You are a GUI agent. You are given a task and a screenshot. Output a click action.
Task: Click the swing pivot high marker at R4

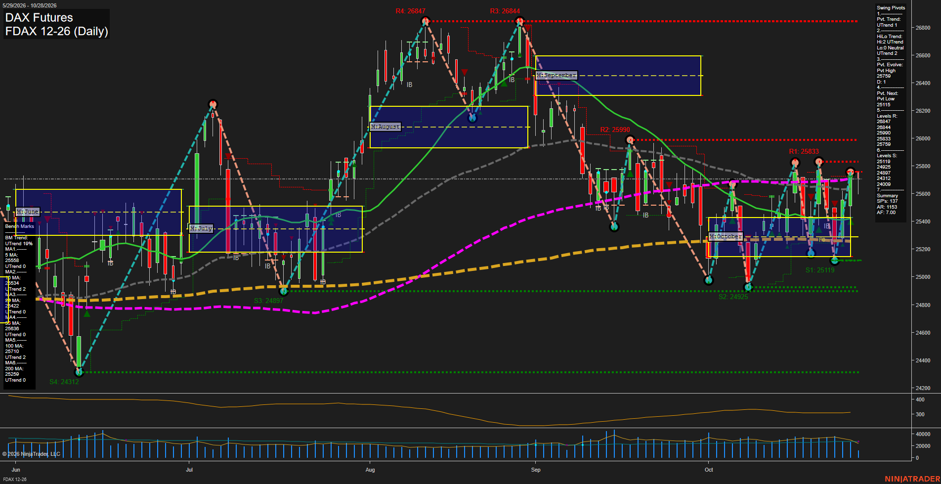pos(425,21)
